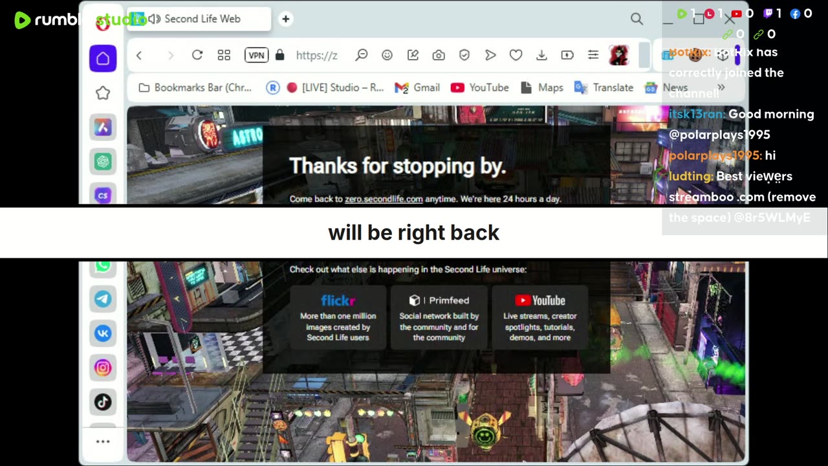Open the battery saver icon
The image size is (828, 466).
tap(567, 56)
